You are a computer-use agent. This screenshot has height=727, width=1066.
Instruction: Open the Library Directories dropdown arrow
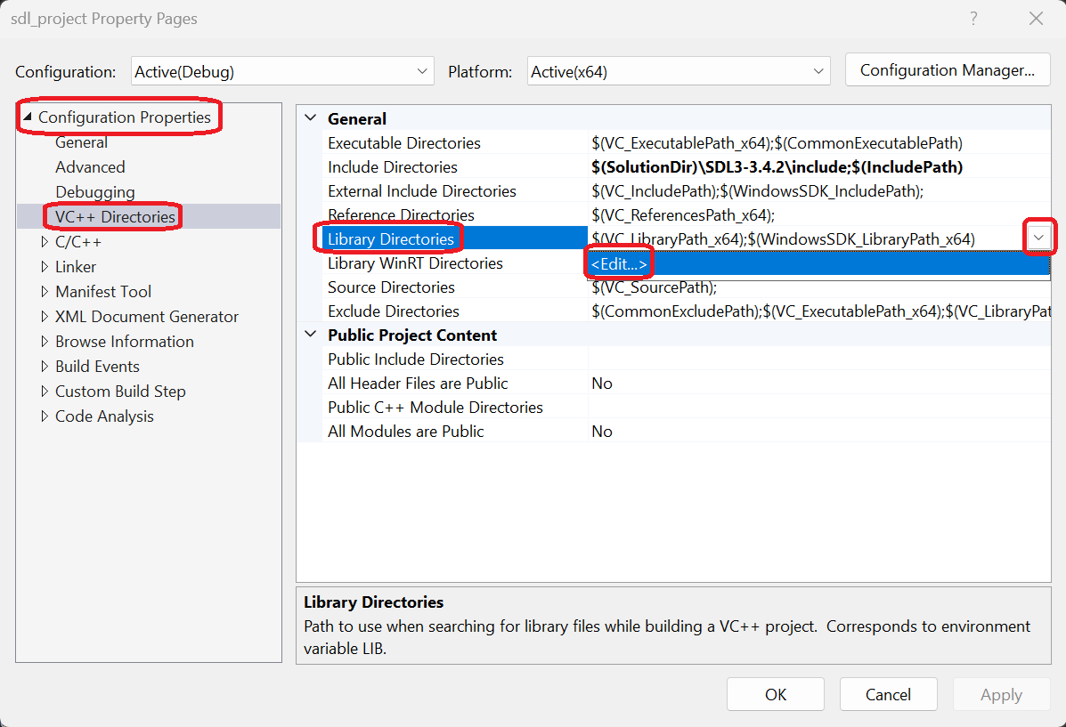pyautogui.click(x=1038, y=238)
